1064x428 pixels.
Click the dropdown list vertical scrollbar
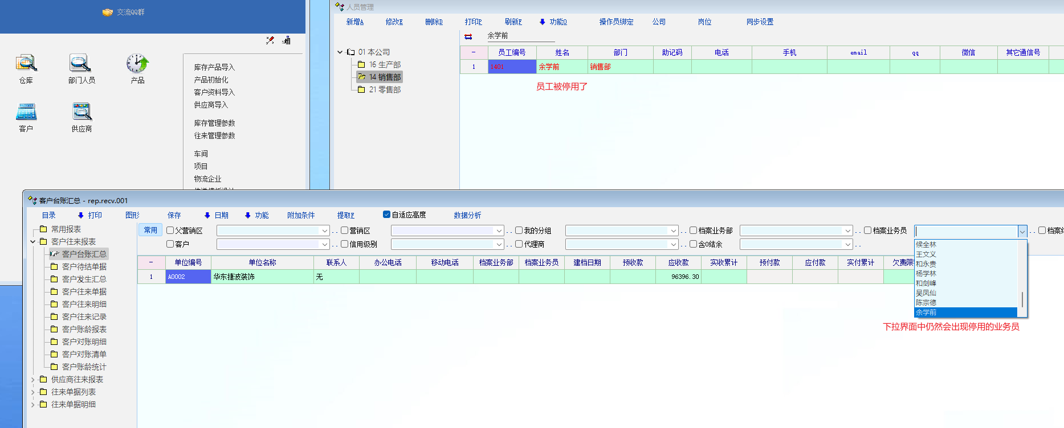click(1022, 299)
